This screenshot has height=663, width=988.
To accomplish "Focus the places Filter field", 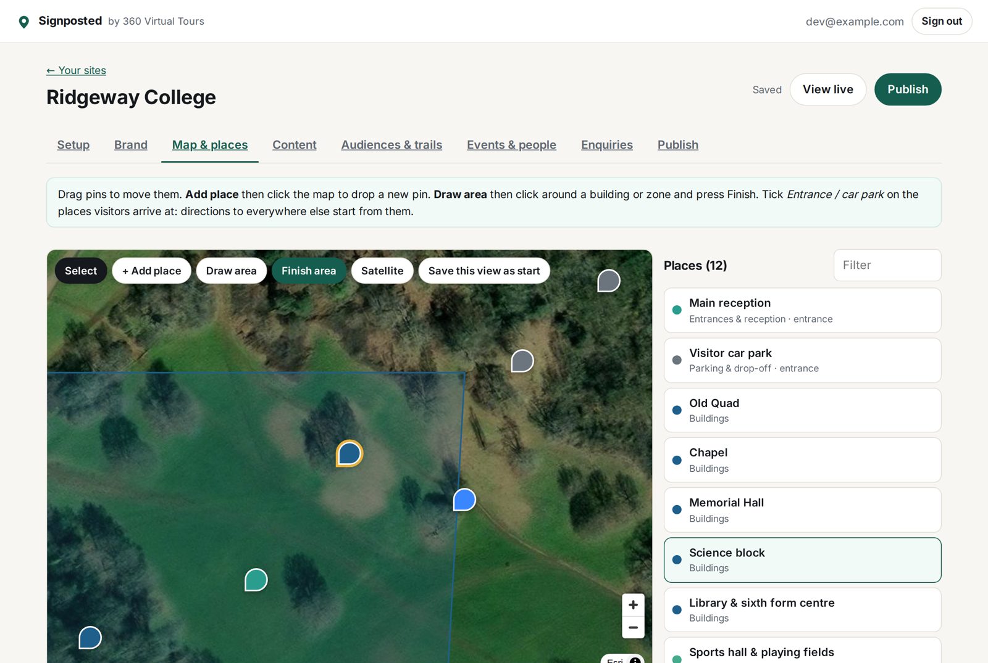I will [x=887, y=265].
